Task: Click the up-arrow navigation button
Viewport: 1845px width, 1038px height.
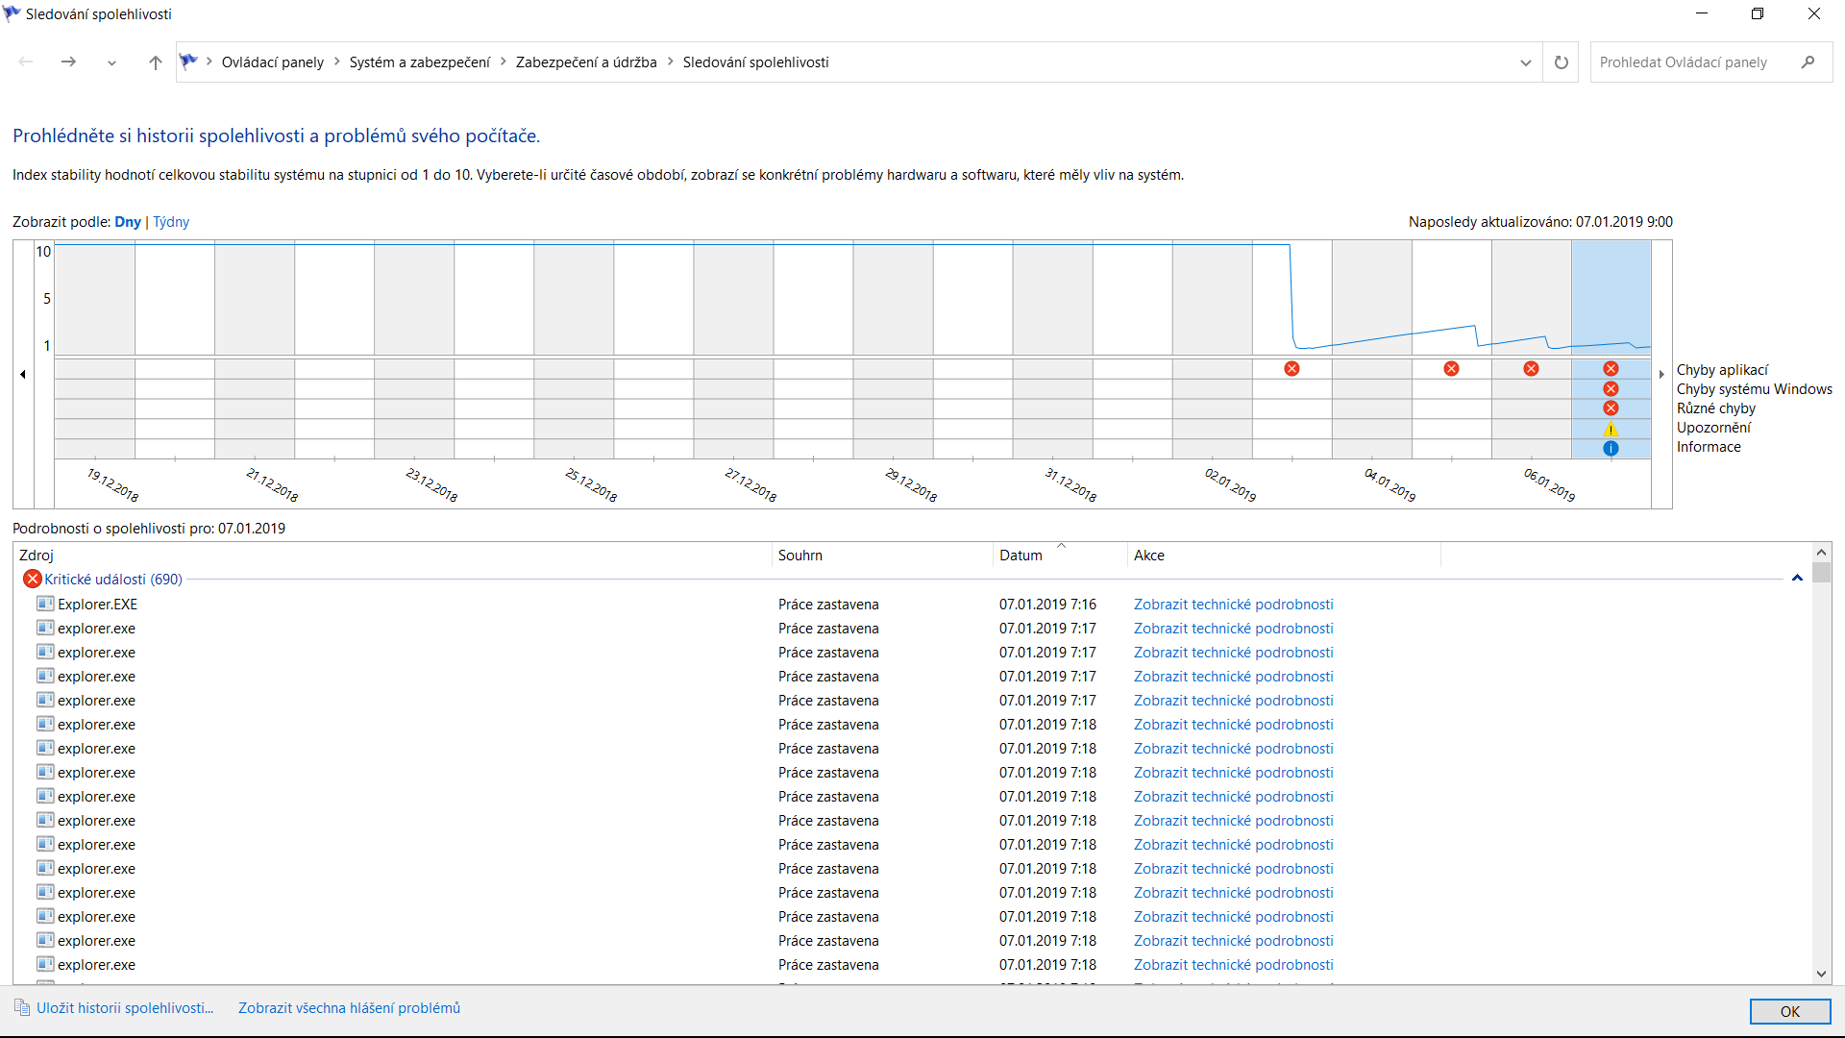Action: [x=155, y=62]
